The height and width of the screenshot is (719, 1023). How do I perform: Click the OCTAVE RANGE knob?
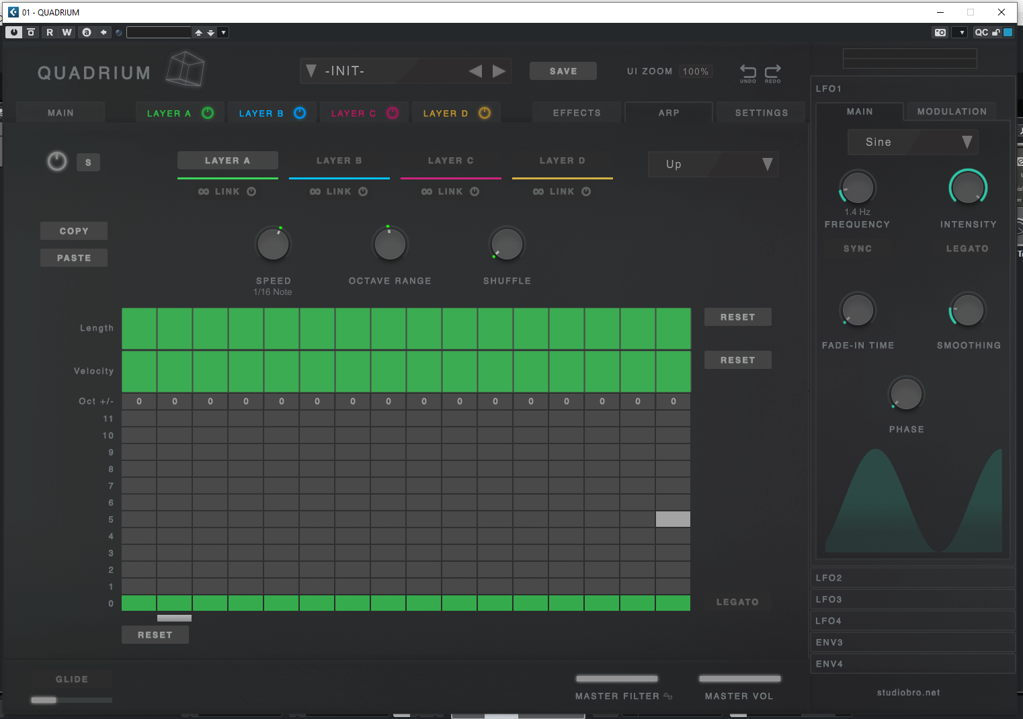click(390, 244)
